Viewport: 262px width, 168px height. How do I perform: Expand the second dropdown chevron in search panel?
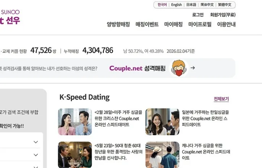click(36, 155)
